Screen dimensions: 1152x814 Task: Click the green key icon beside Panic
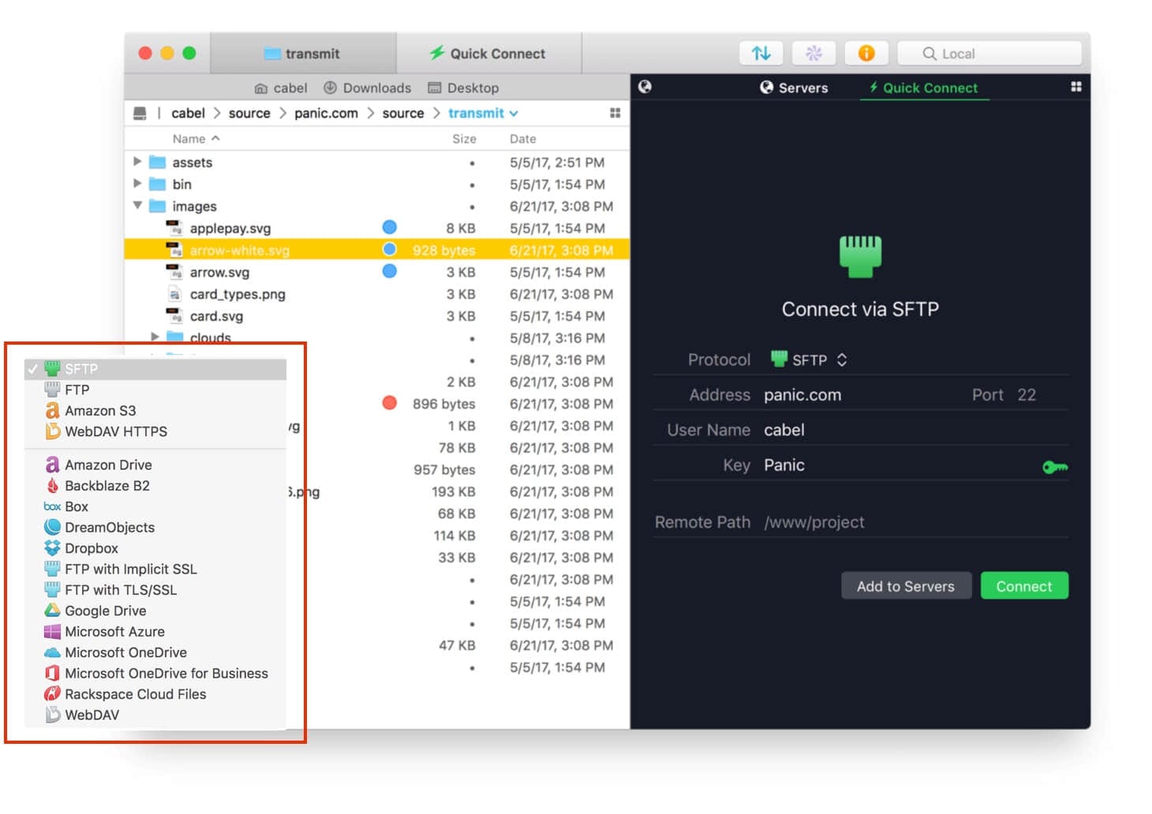(1054, 467)
